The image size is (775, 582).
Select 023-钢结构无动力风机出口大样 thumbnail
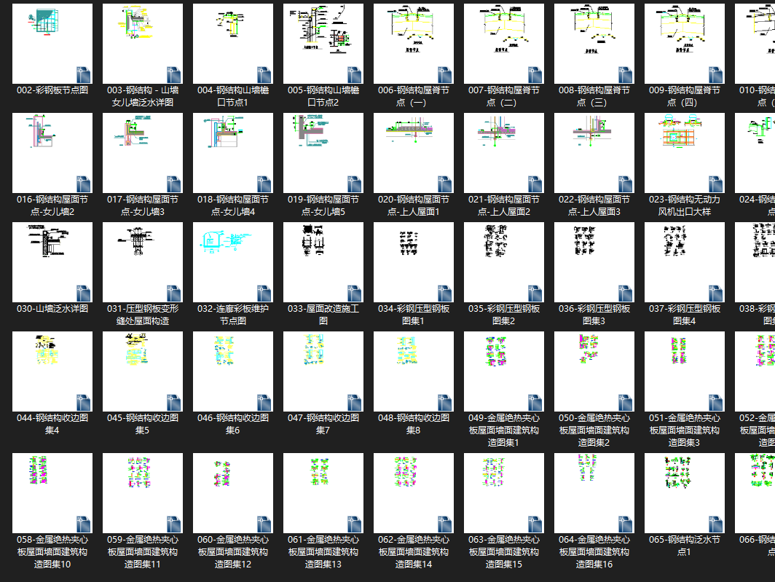[x=685, y=153]
